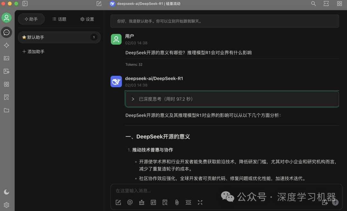The image size is (347, 211).
Task: Click the DeepSeek whale avatar in message
Action: (x=116, y=81)
